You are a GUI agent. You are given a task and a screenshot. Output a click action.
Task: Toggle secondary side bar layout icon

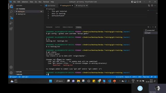click(x=137, y=2)
